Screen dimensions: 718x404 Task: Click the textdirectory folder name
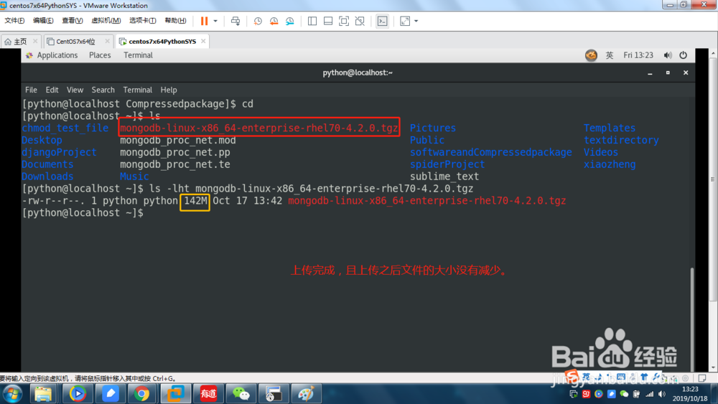pyautogui.click(x=621, y=140)
